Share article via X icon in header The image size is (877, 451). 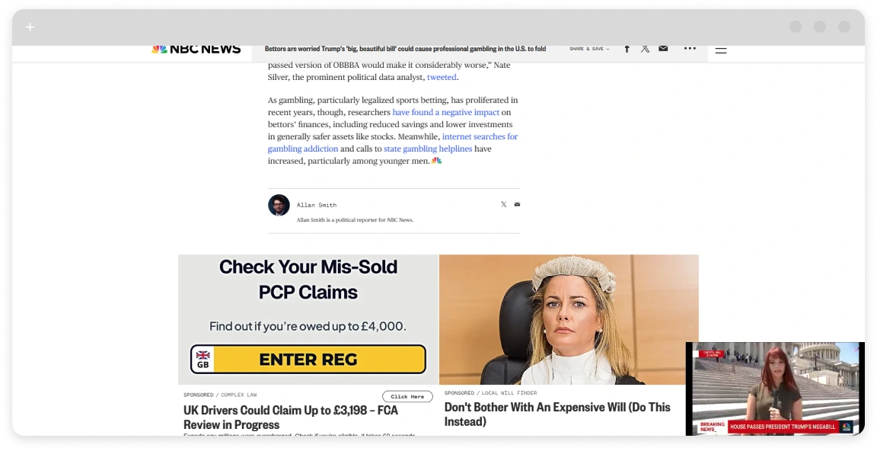click(645, 49)
